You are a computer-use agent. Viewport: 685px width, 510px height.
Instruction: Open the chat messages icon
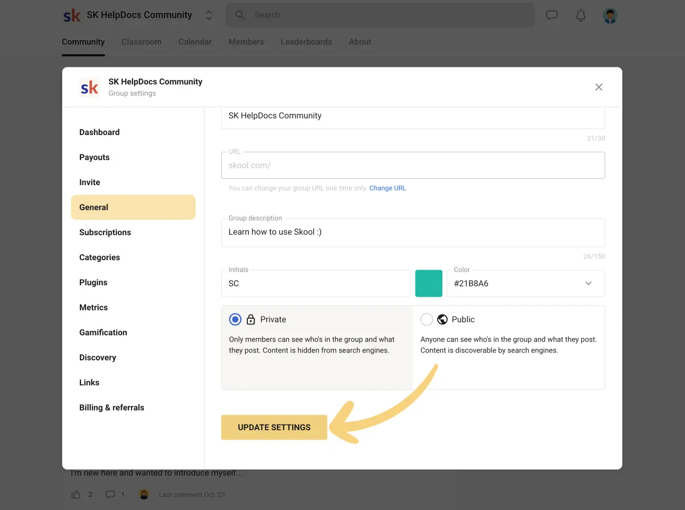click(x=551, y=15)
